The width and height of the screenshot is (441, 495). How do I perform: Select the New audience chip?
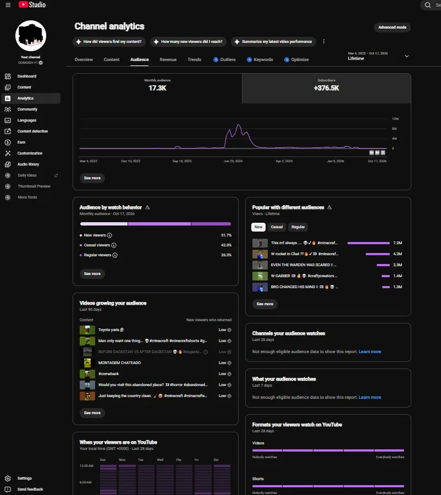click(258, 227)
